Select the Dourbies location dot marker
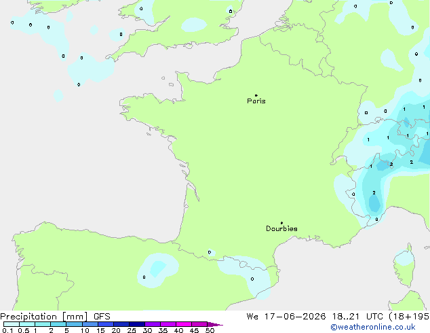The width and height of the screenshot is (430, 333). pos(281,223)
